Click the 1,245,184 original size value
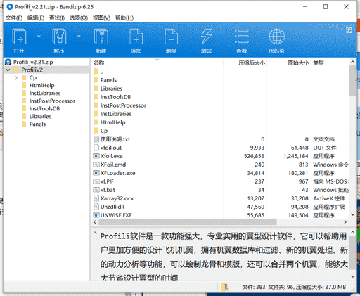360x296 pixels. pyautogui.click(x=296, y=156)
